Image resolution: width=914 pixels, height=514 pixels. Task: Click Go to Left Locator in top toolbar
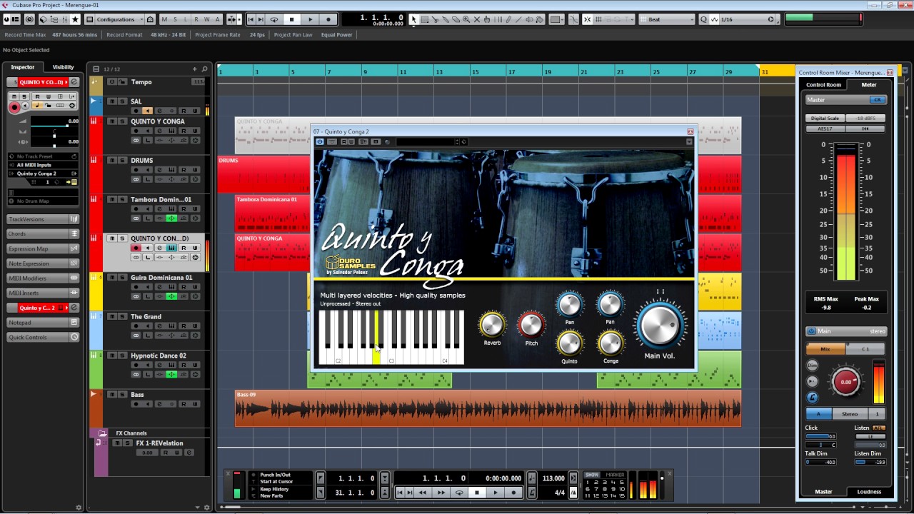[x=251, y=19]
